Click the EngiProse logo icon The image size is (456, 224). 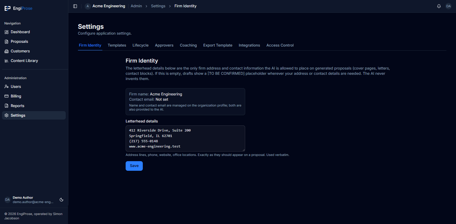click(x=7, y=8)
